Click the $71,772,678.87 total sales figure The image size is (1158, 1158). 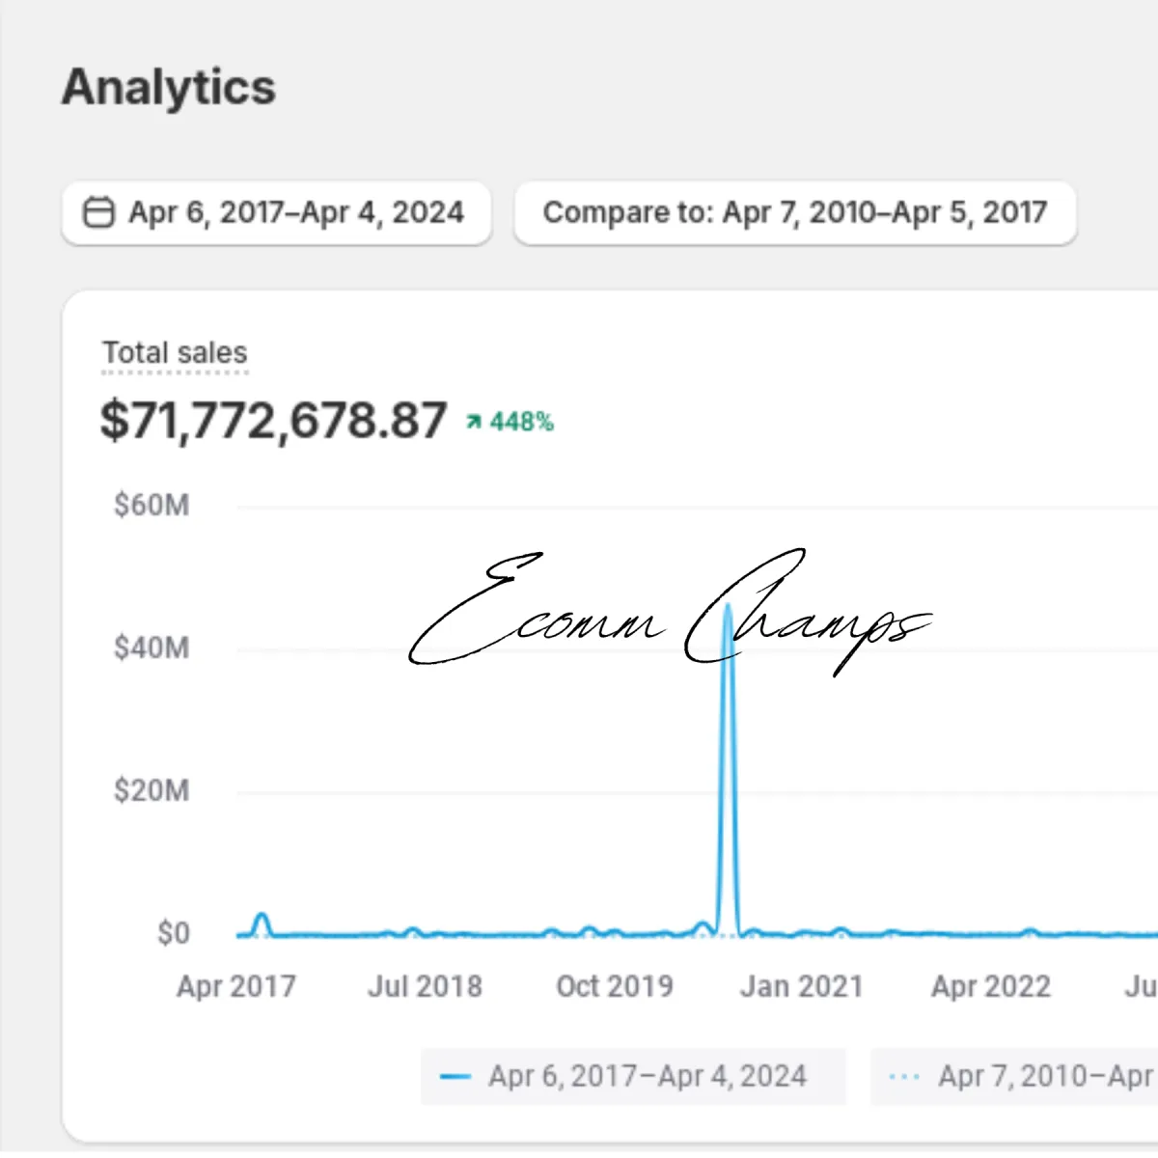click(x=273, y=421)
